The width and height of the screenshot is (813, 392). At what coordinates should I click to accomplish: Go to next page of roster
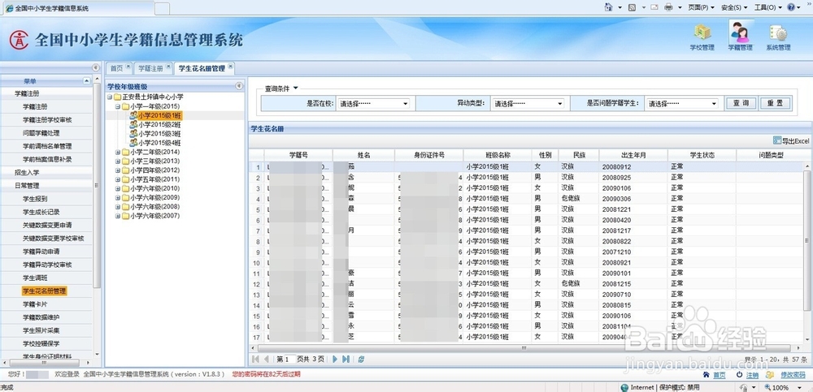coord(335,359)
